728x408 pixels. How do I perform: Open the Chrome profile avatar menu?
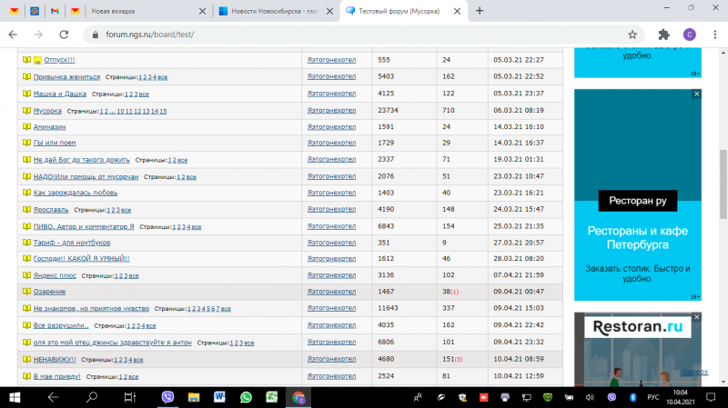tap(690, 35)
